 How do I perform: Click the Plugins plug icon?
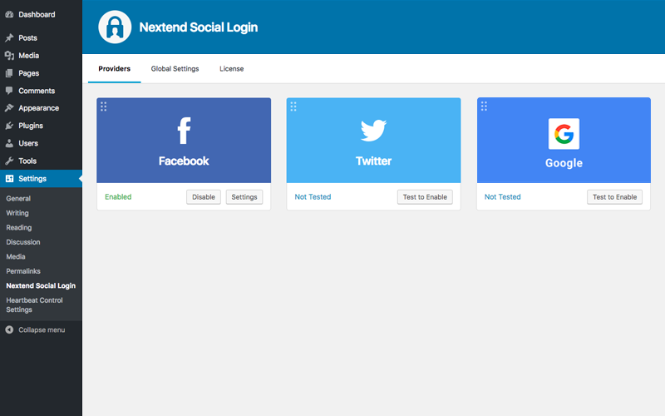click(9, 126)
